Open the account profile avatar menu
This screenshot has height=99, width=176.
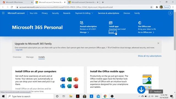170,13
